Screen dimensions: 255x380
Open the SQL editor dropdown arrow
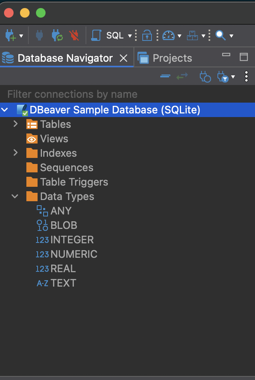[x=129, y=36]
